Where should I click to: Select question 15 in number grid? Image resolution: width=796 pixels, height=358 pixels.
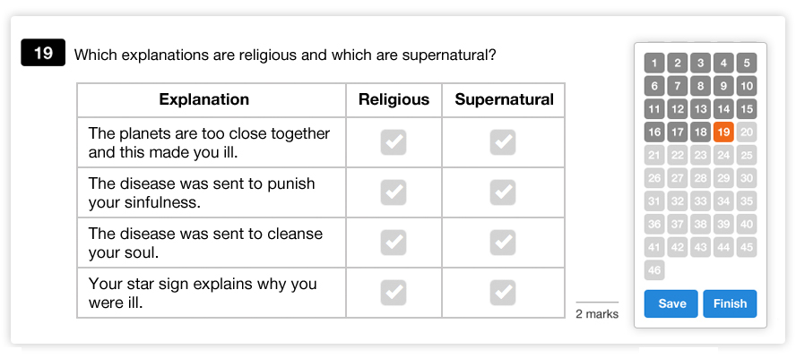747,109
